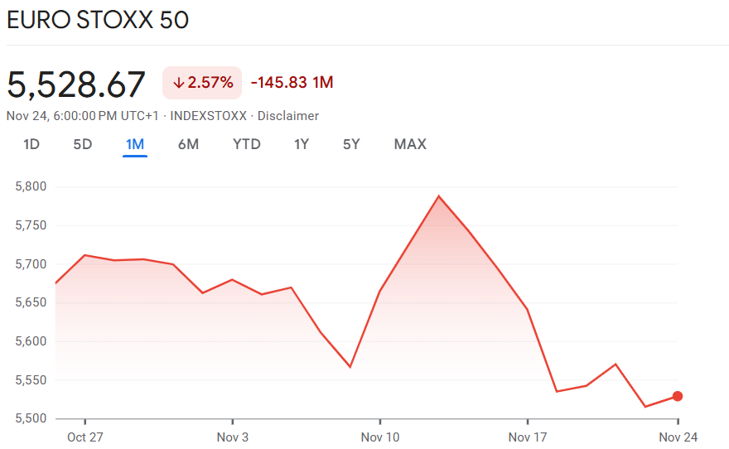Switch to the 1D time range

click(31, 144)
